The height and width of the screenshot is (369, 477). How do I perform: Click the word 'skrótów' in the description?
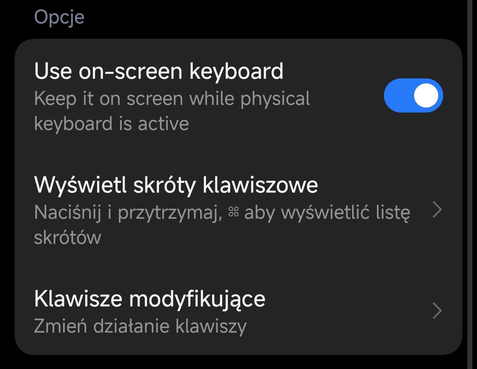point(68,237)
